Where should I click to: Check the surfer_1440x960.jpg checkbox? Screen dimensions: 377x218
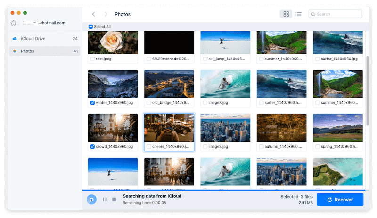[x=318, y=59]
